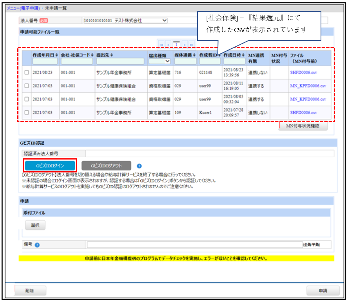Open メニュー(電子申請) breadcrumb link
The width and height of the screenshot is (348, 301).
(23, 8)
